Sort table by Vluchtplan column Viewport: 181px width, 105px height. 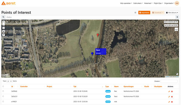(x=158, y=87)
